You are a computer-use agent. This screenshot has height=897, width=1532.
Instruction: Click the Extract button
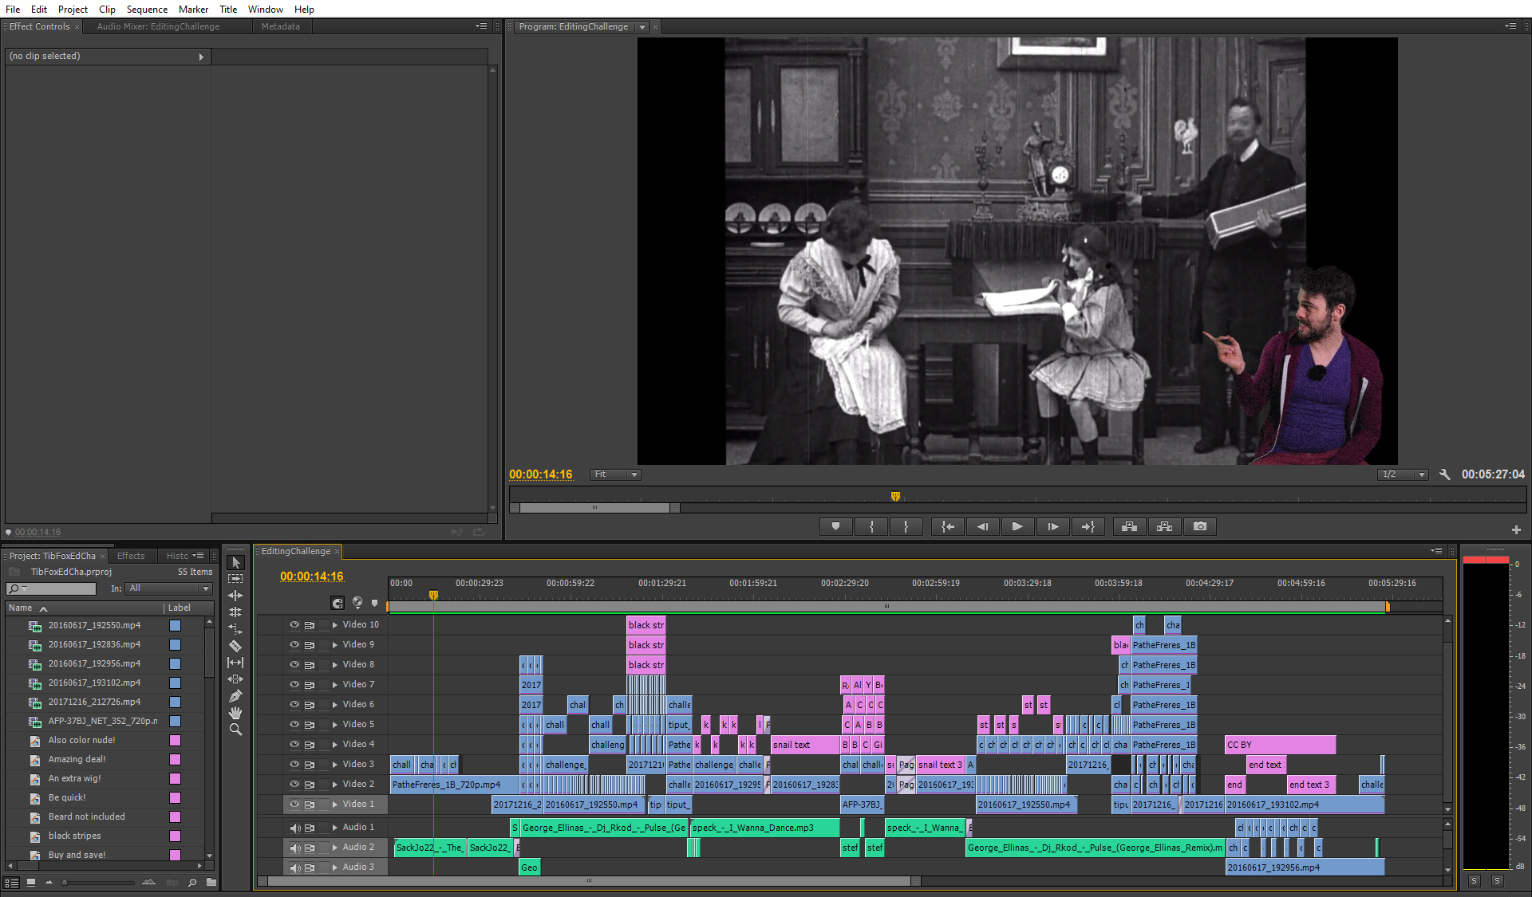pos(1164,527)
